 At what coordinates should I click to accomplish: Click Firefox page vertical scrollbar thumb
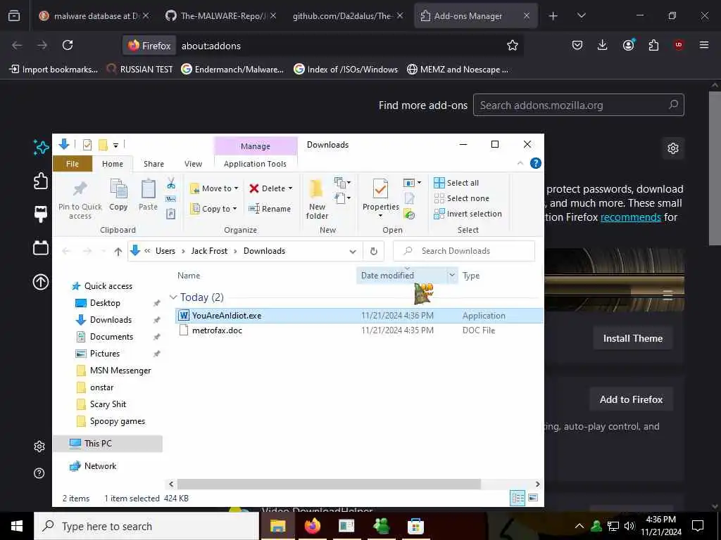(714, 169)
